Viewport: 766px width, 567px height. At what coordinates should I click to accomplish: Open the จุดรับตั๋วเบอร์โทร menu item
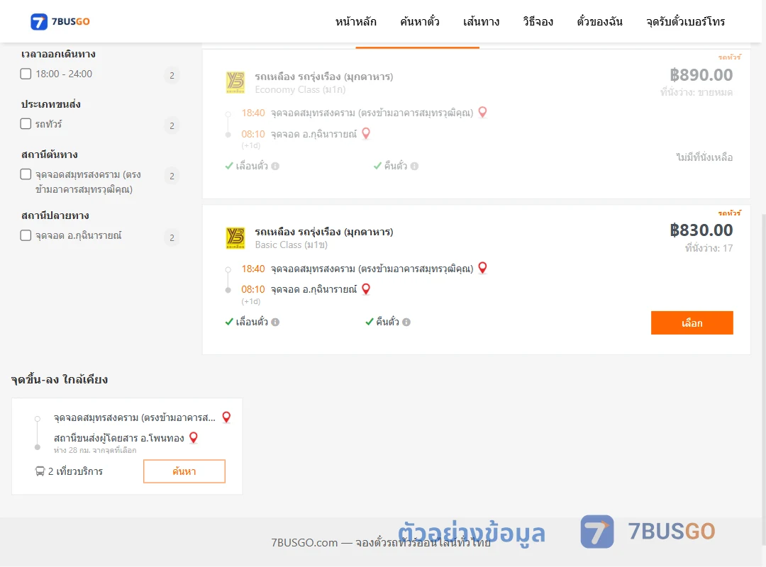(x=685, y=21)
